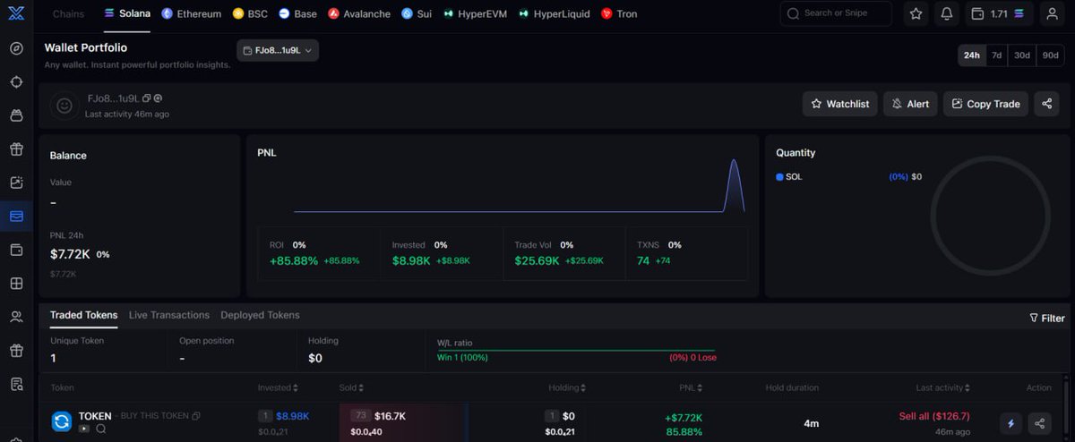The height and width of the screenshot is (442, 1075).
Task: Open the Traded Tokens tab
Action: 83,315
